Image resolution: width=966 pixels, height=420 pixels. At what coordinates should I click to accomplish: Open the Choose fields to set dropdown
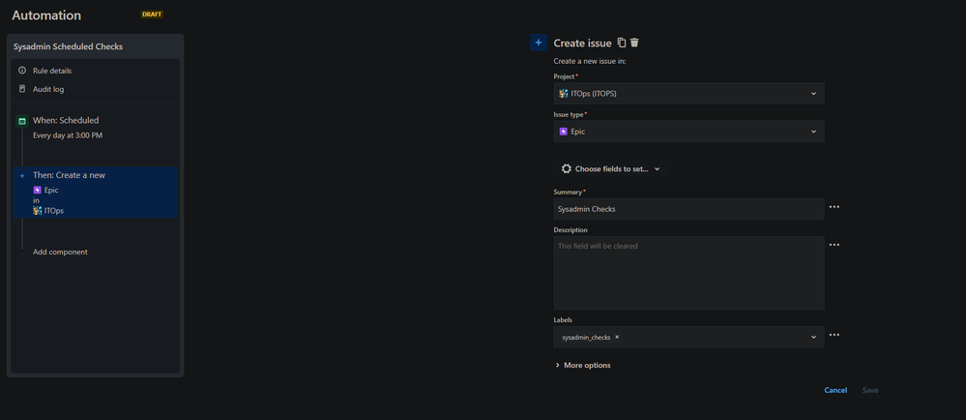point(610,169)
